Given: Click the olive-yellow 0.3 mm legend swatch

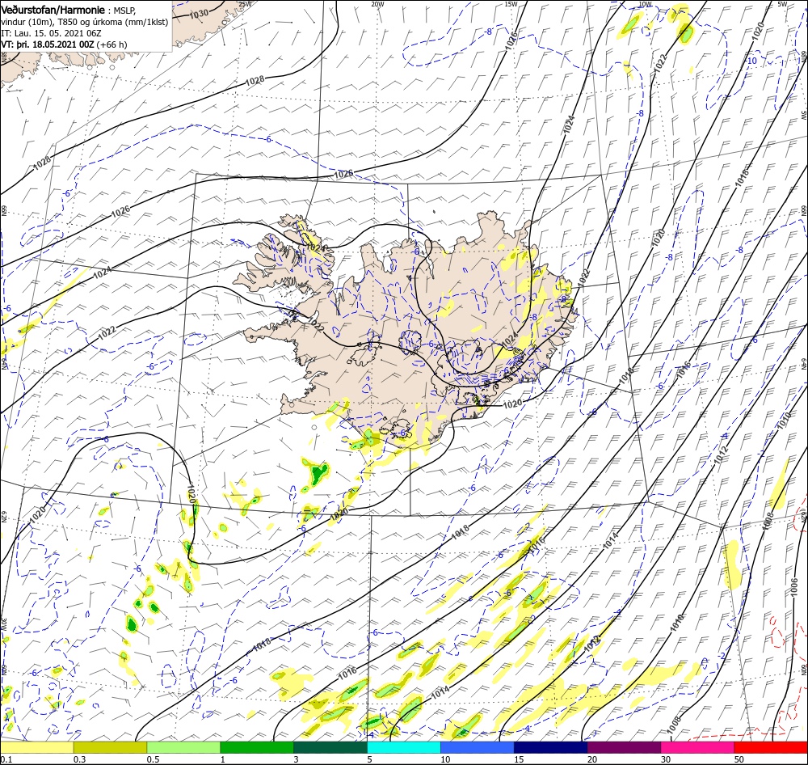Looking at the screenshot, I should [110, 747].
